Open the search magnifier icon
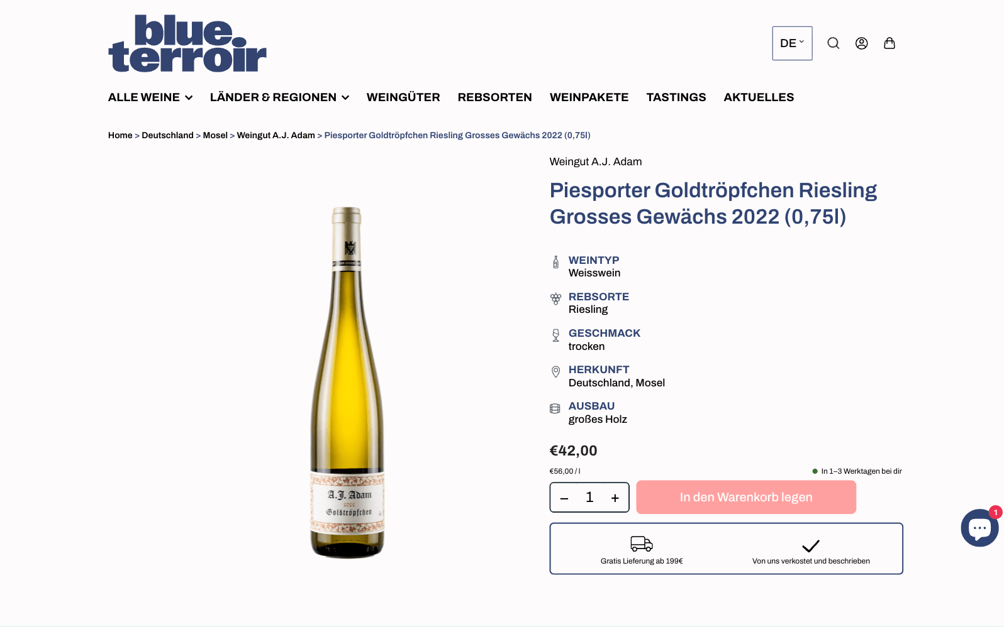Viewport: 1004px width, 627px height. pyautogui.click(x=833, y=43)
